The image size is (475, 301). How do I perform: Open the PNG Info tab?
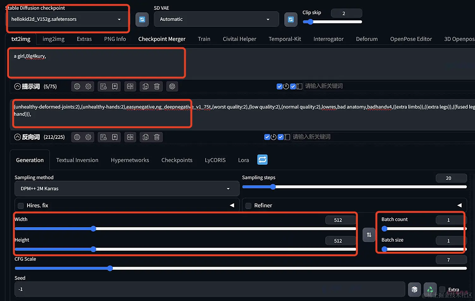click(115, 39)
